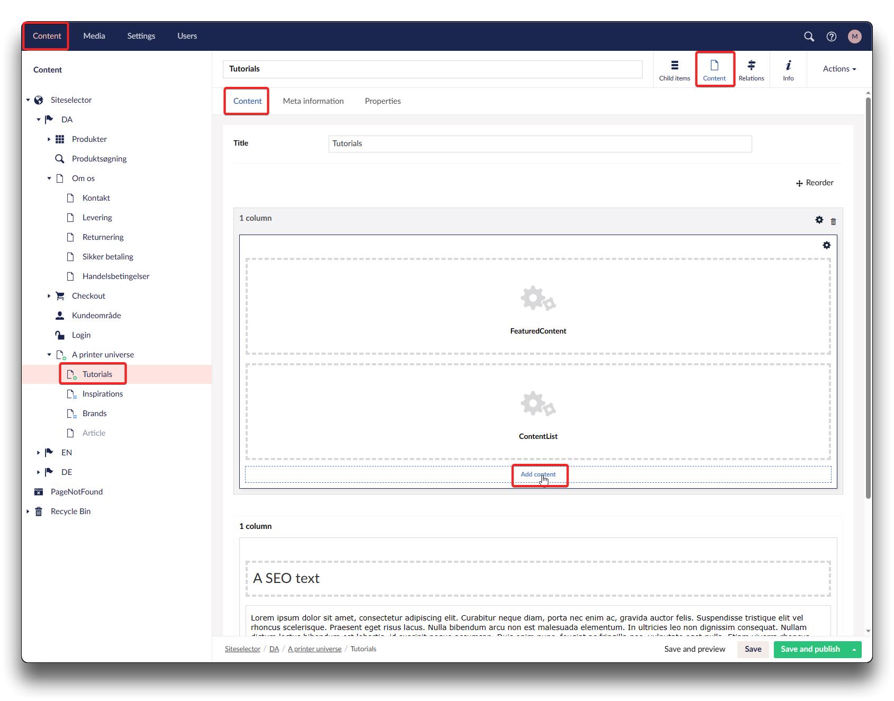
Task: Open the user avatar menu
Action: point(854,37)
